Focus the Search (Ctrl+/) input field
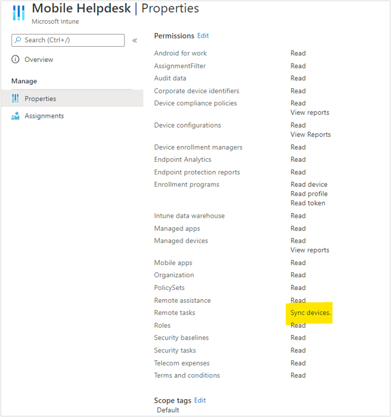 pos(68,40)
